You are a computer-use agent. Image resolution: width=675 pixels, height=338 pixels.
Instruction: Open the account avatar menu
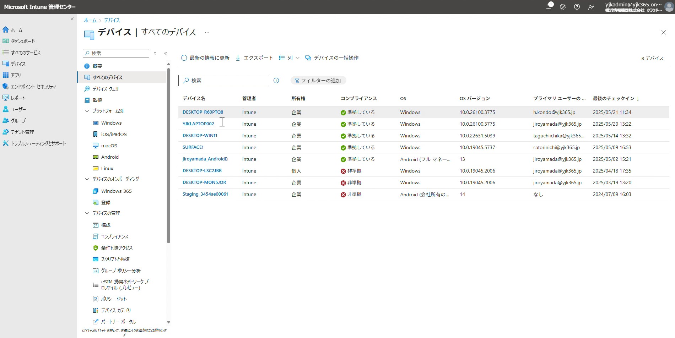669,7
